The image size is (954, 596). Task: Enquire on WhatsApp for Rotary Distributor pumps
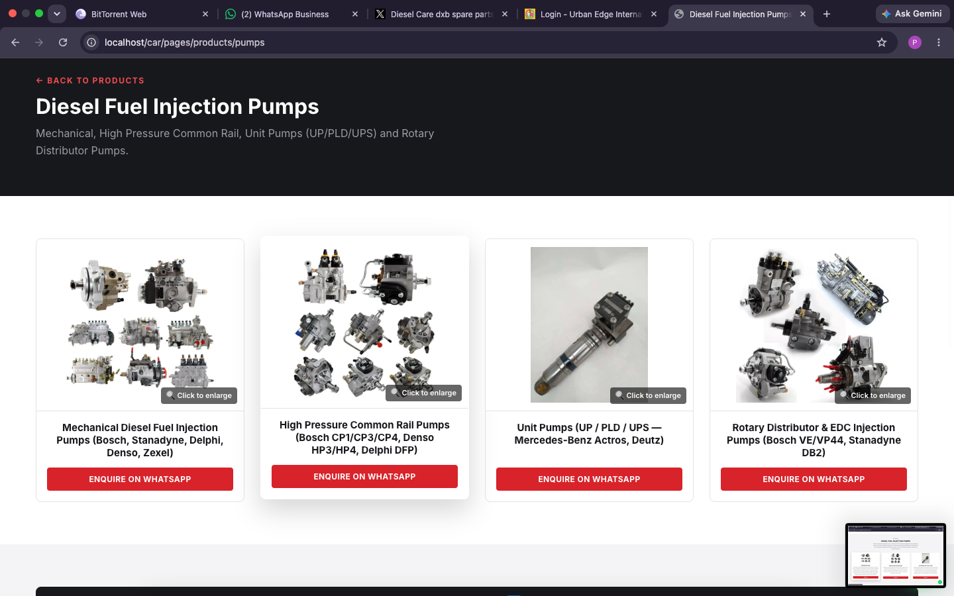(814, 479)
